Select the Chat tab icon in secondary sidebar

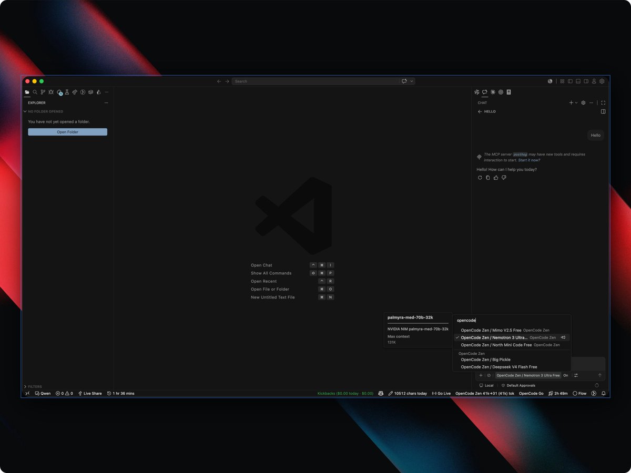coord(485,92)
